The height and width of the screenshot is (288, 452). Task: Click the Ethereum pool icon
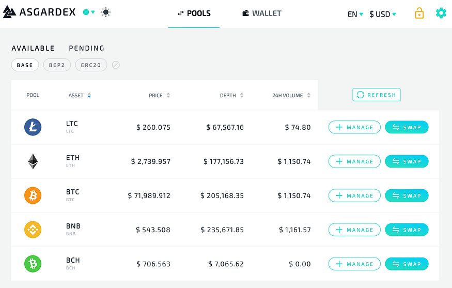33,161
